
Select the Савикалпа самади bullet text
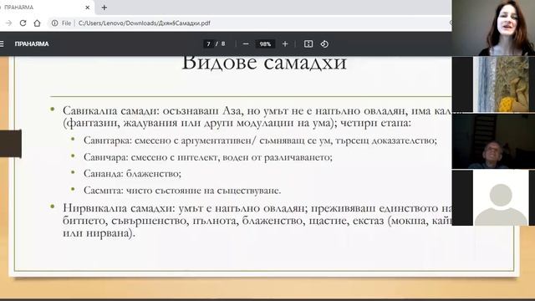click(x=257, y=116)
